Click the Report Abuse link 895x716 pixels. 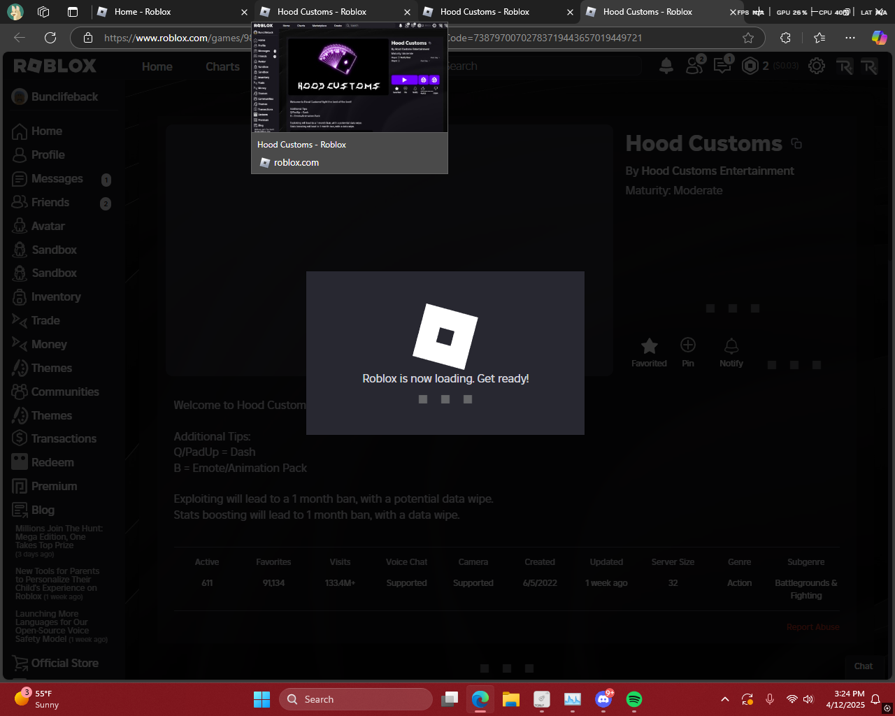pyautogui.click(x=812, y=627)
